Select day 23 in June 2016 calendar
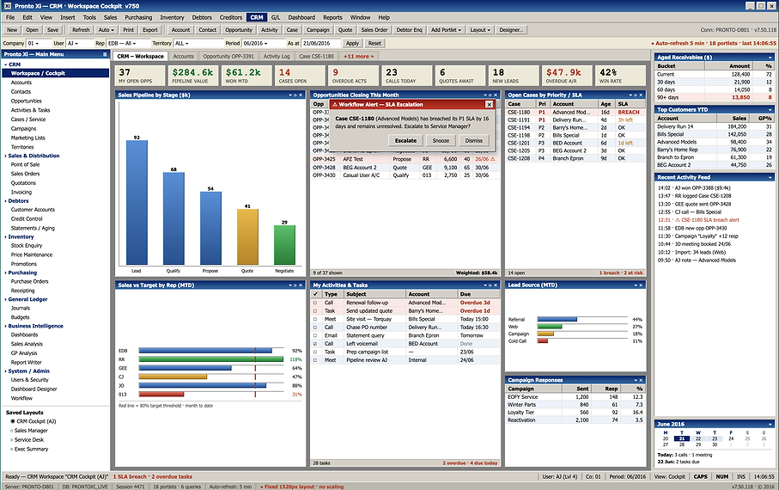 click(x=715, y=438)
